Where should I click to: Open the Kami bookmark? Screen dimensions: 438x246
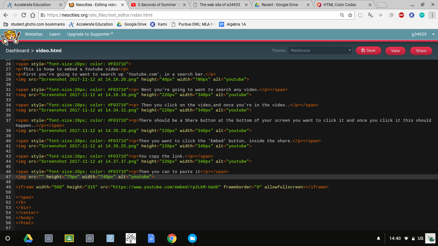click(159, 24)
